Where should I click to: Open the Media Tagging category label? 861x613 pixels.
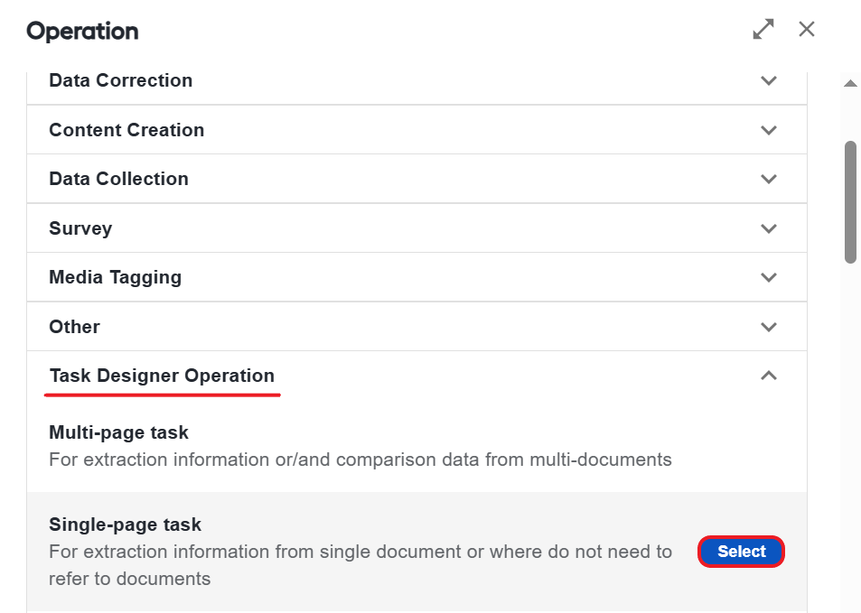tap(116, 278)
